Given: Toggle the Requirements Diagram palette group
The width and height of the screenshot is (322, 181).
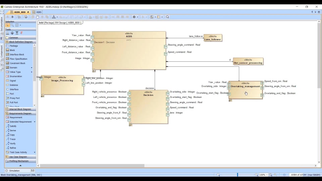Looking at the screenshot, I should pyautogui.click(x=20, y=113).
